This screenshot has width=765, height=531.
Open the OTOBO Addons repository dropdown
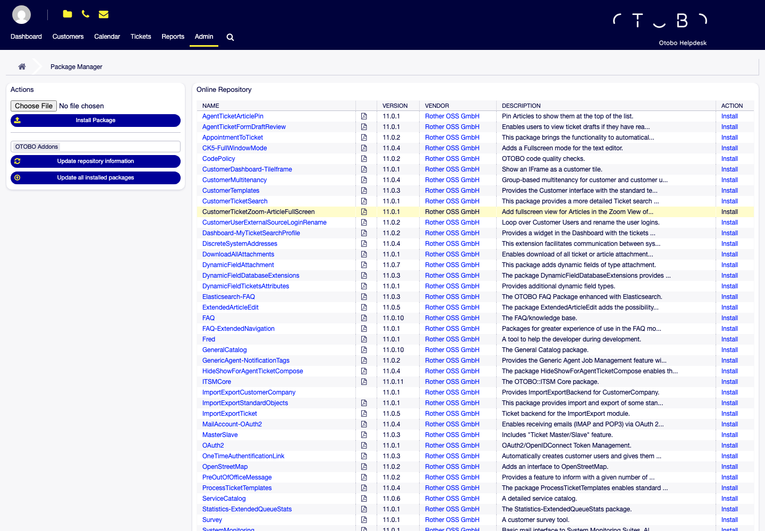(96, 147)
